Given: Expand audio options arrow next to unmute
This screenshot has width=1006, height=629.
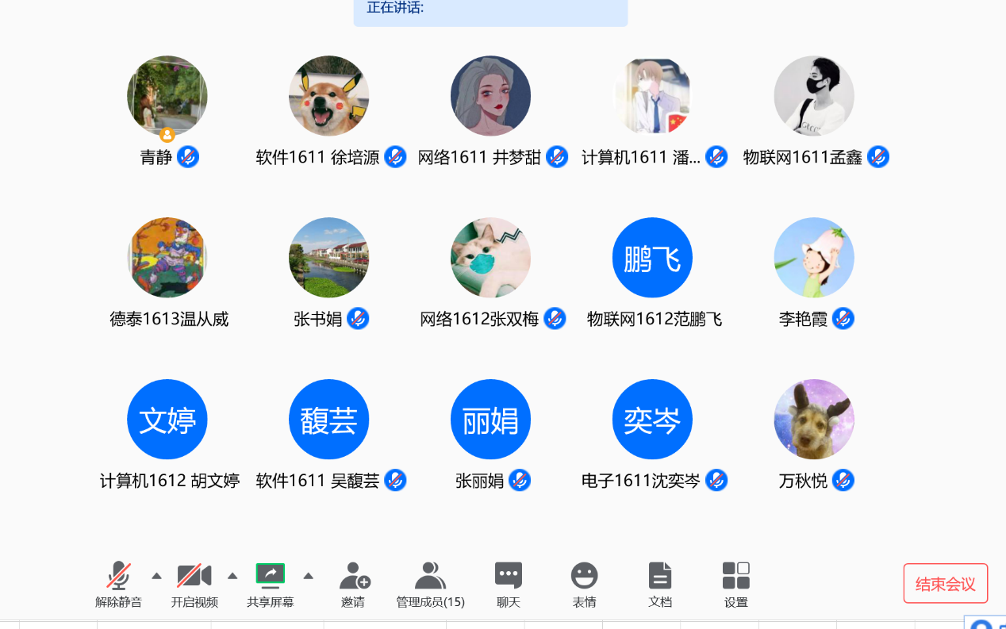Looking at the screenshot, I should tap(156, 576).
